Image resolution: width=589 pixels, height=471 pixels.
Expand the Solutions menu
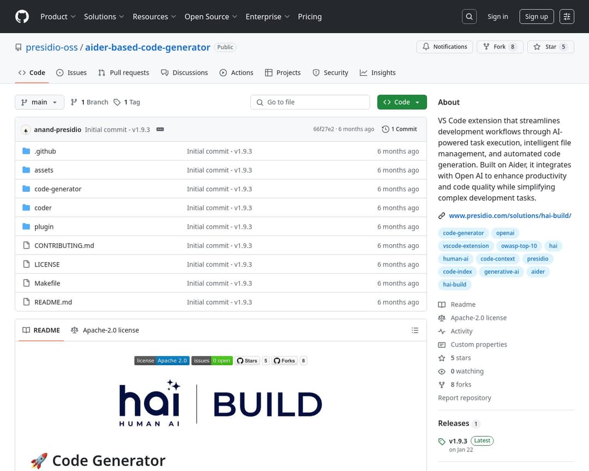[x=104, y=16]
